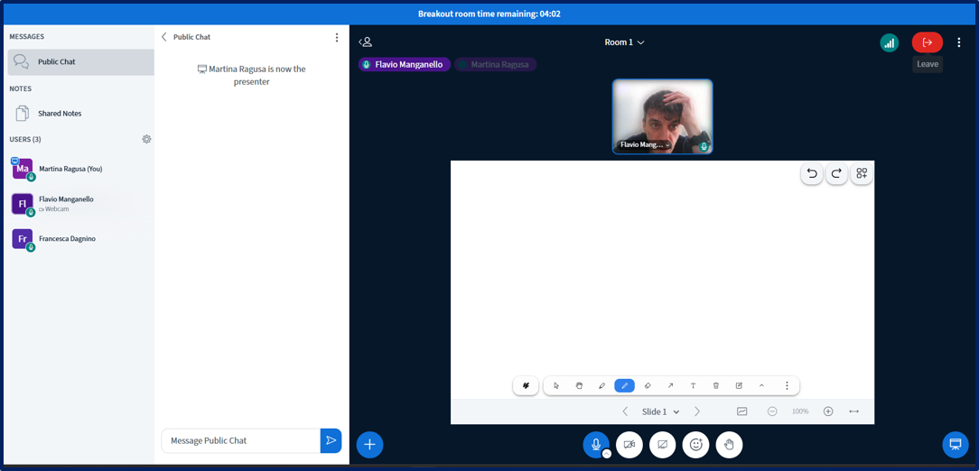Screen dimensions: 979x471
Task: Leave the breakout room
Action: point(927,42)
